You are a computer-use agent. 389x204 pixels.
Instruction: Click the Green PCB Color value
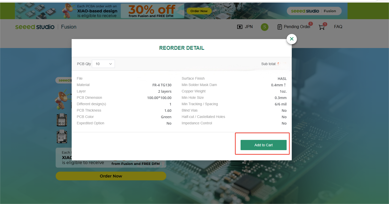click(x=166, y=117)
